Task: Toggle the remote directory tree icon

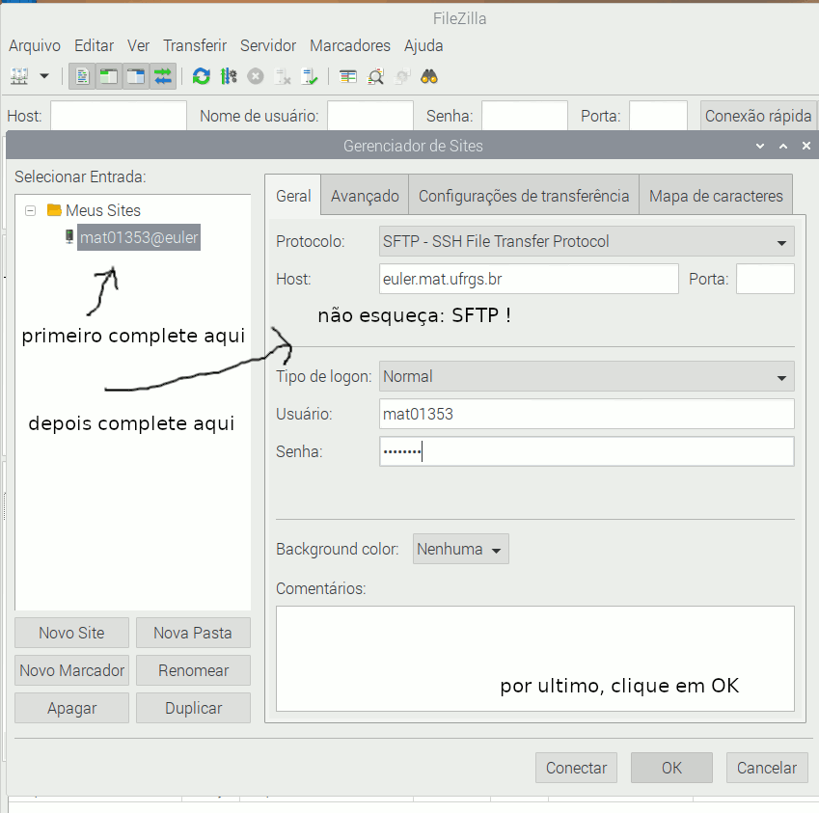Action: tap(136, 76)
